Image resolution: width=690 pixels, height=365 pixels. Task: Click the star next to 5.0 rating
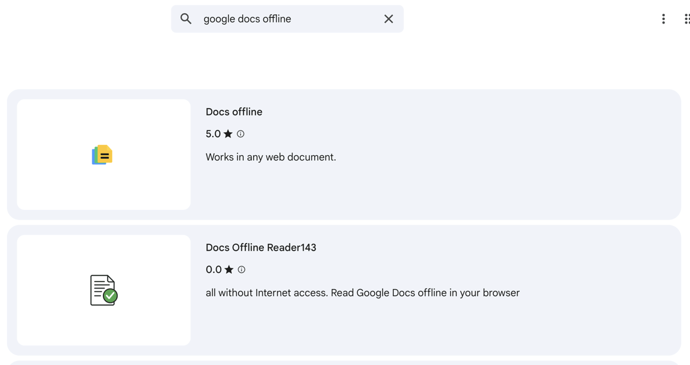tap(228, 134)
